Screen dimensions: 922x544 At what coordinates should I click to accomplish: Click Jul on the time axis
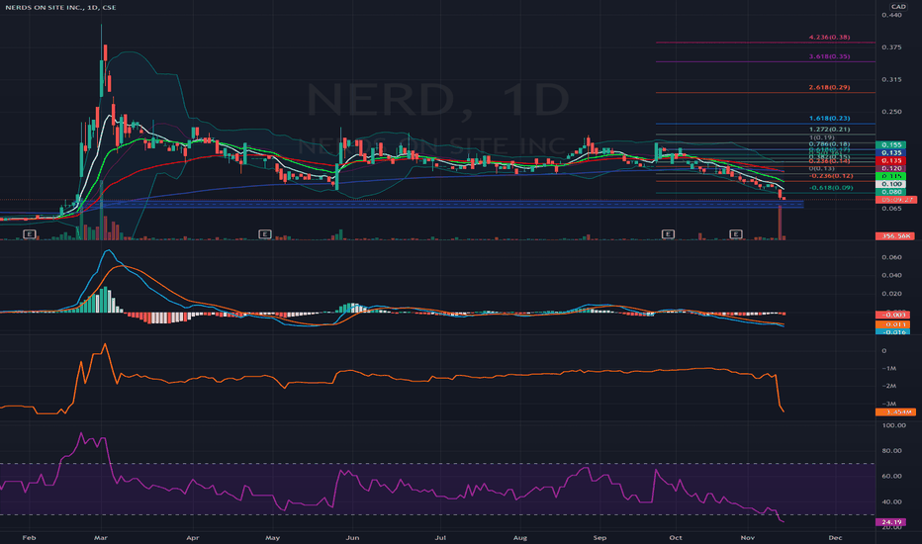(x=440, y=537)
